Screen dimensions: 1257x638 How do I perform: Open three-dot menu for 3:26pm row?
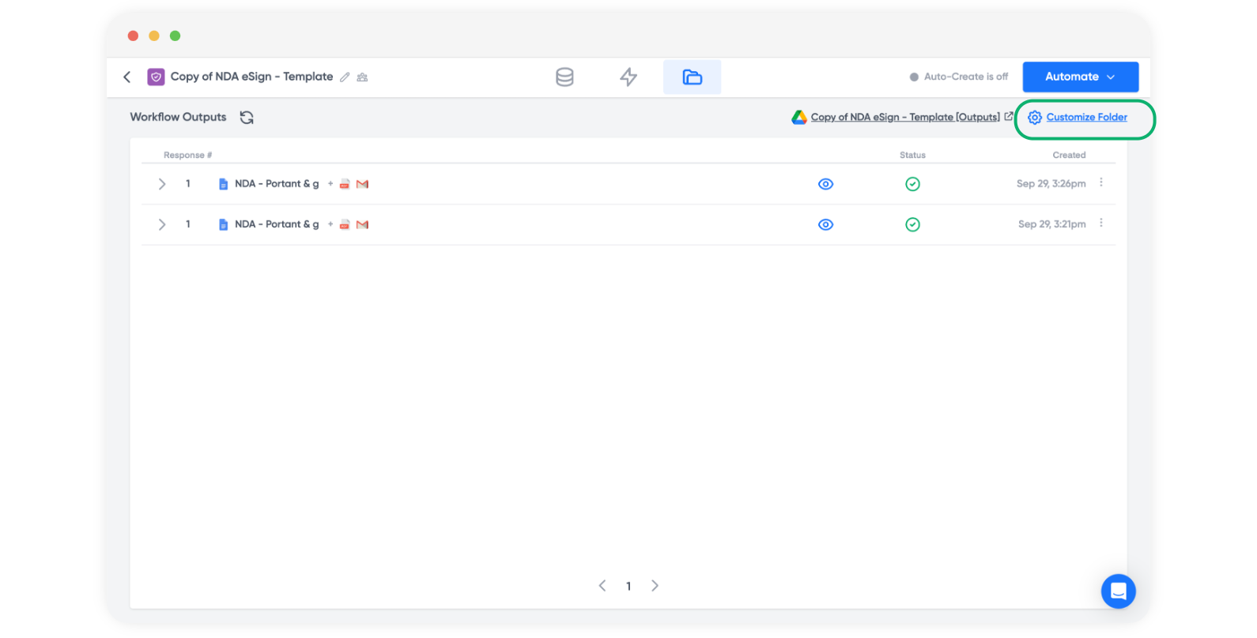[x=1100, y=182]
